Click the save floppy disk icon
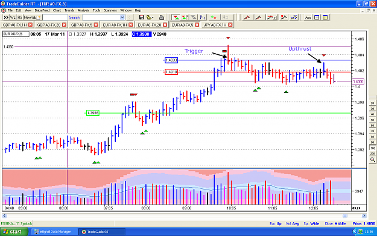This screenshot has width=377, height=236. point(141,18)
